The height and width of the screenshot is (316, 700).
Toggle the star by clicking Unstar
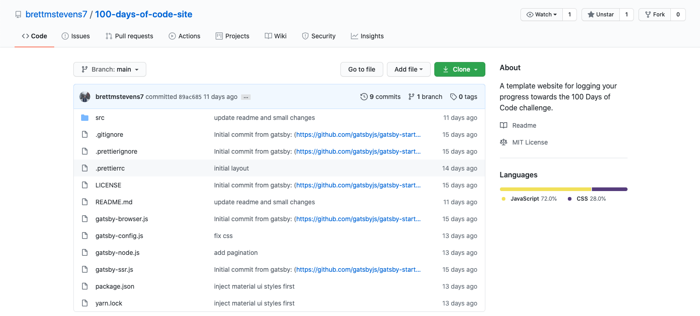(x=601, y=14)
